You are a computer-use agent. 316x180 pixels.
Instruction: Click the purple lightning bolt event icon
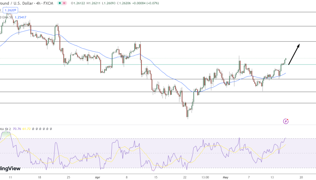pyautogui.click(x=286, y=121)
